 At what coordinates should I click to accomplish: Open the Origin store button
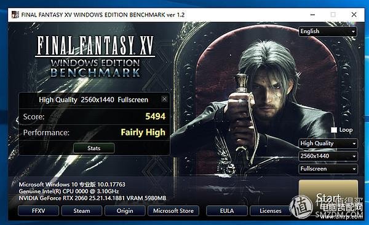pyautogui.click(x=125, y=211)
